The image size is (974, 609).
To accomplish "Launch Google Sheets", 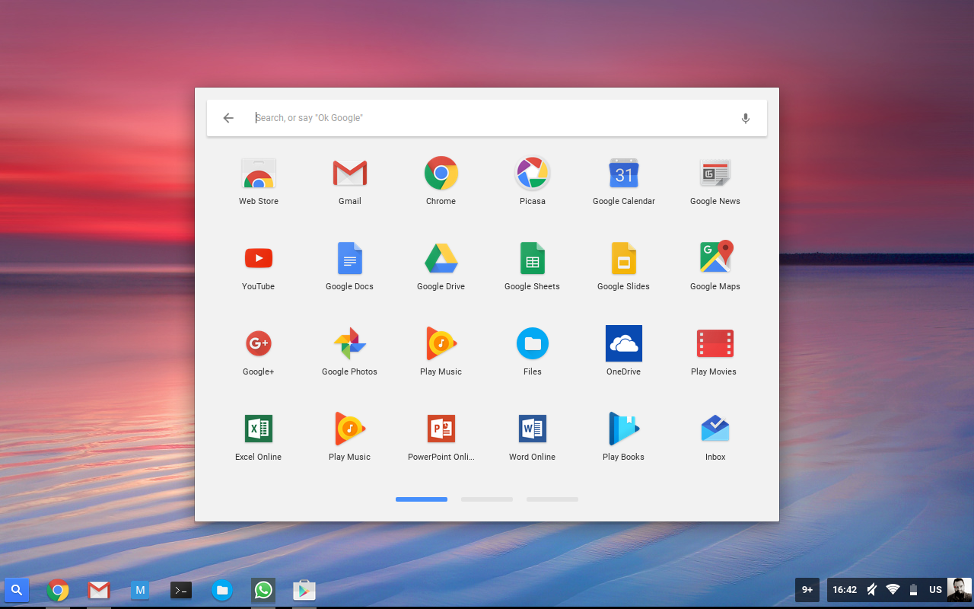I will coord(533,266).
